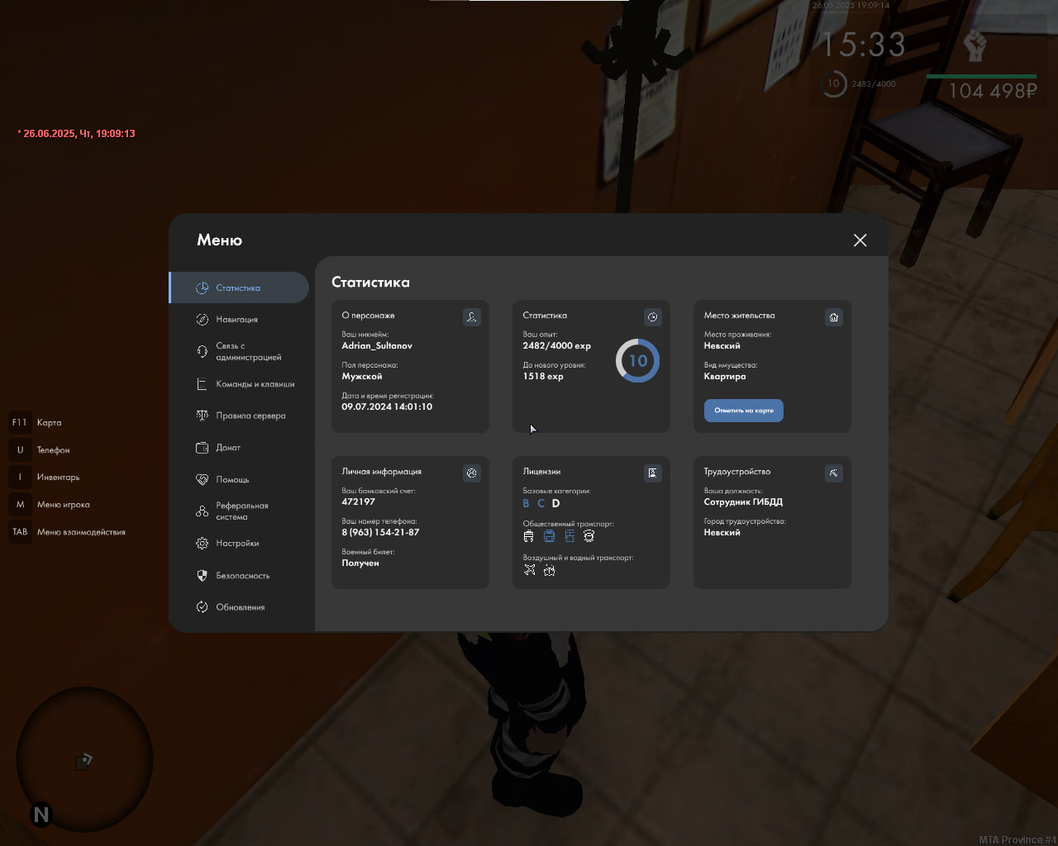The height and width of the screenshot is (846, 1058).
Task: Click bank account number 472197
Action: (358, 501)
